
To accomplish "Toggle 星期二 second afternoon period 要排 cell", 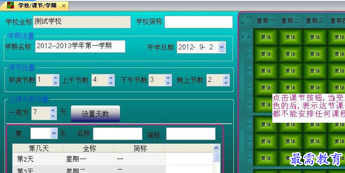I will [290, 141].
